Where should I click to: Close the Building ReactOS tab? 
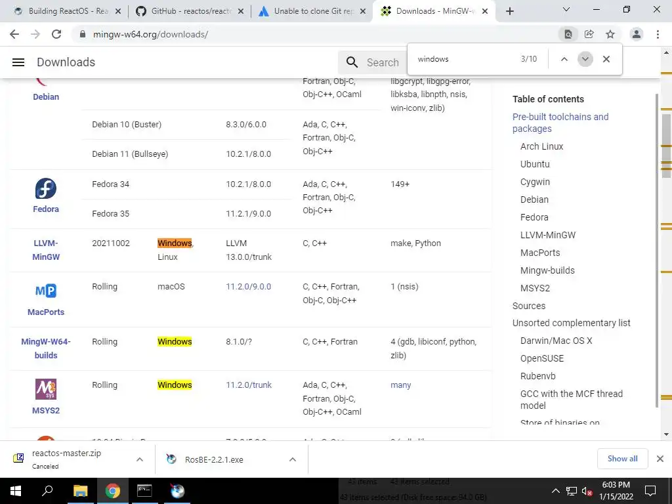[x=118, y=11]
